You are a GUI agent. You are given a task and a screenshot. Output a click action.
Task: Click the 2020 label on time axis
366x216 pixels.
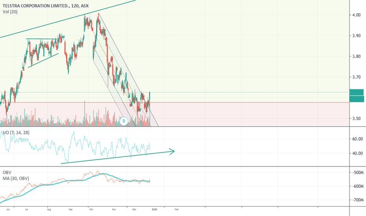[154, 209]
